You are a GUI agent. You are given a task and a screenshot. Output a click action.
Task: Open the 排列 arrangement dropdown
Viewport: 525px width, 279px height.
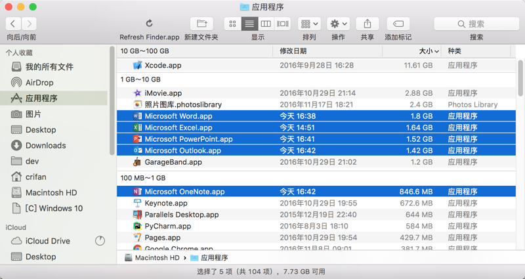point(309,24)
